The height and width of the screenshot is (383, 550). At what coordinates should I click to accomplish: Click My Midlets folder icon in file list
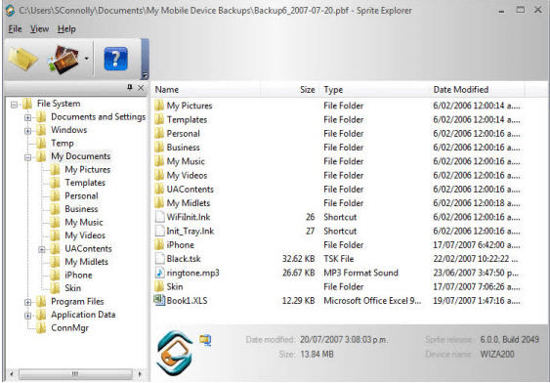coord(159,202)
